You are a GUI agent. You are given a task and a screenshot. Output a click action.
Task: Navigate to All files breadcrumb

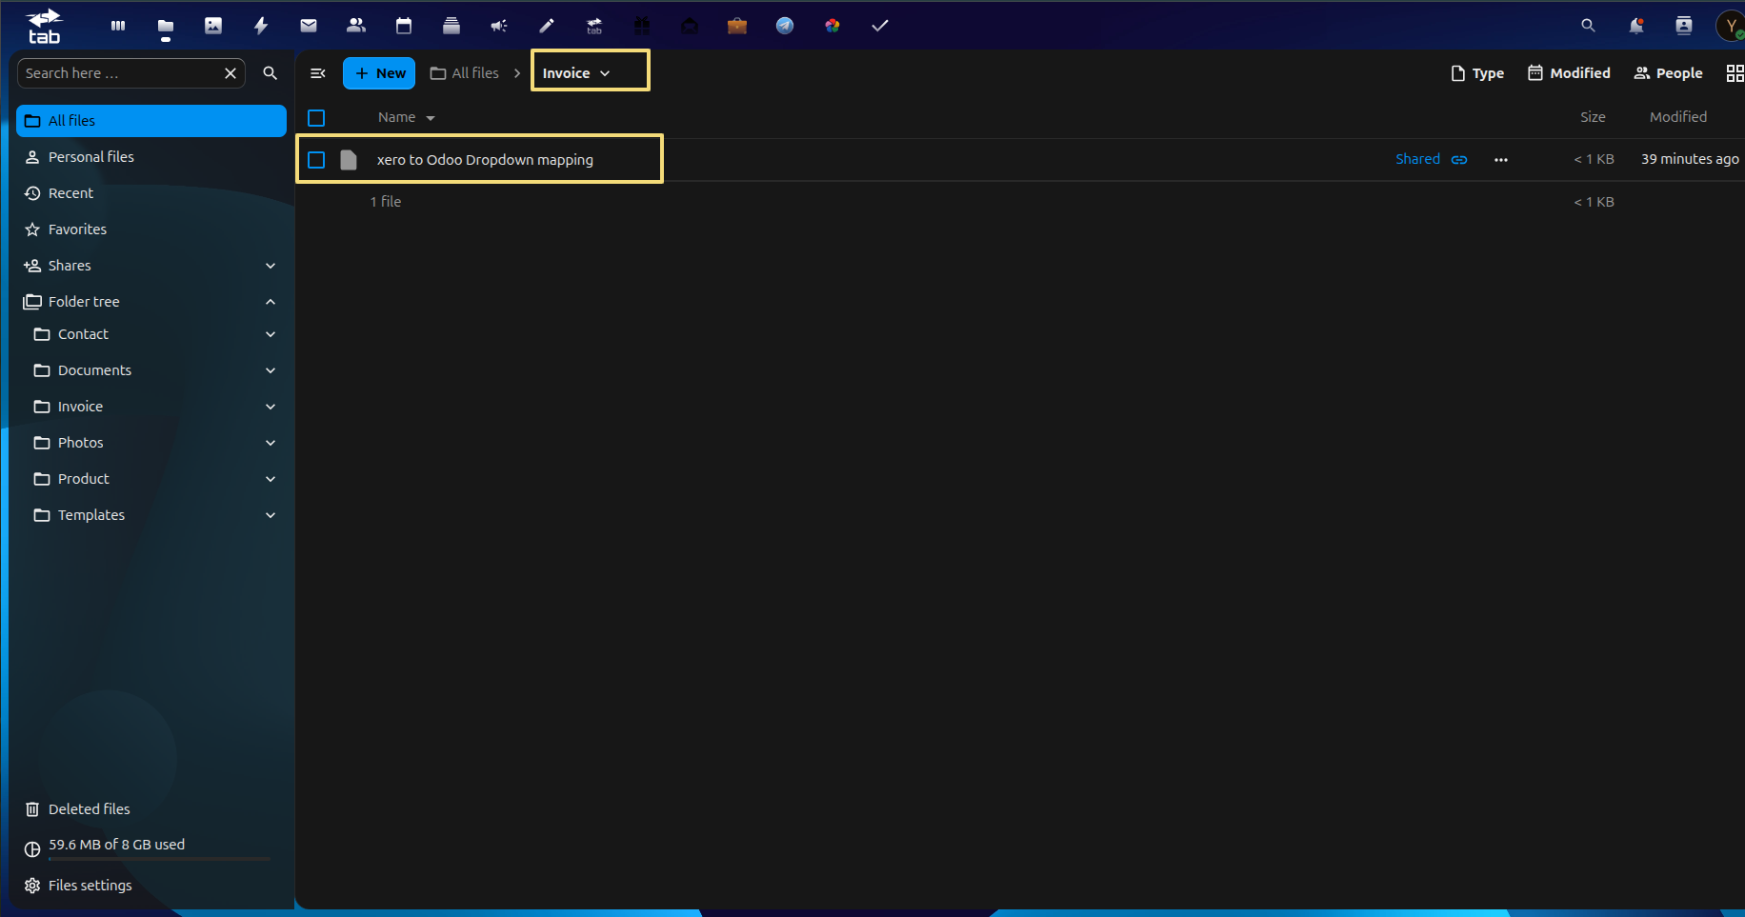pos(465,73)
